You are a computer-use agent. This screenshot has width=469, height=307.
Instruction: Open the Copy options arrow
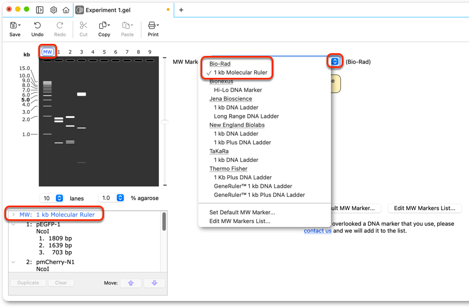pyautogui.click(x=108, y=25)
